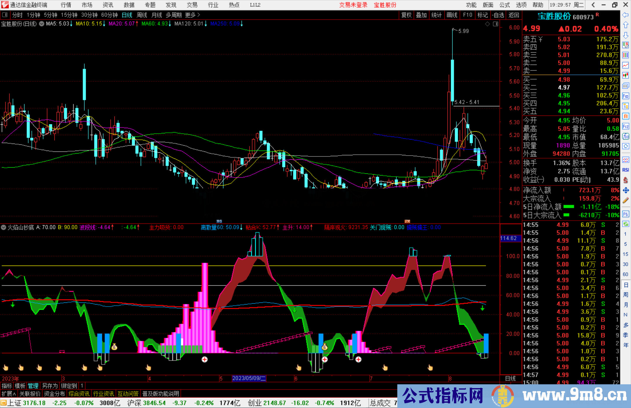Screen dimensions: 631x408
Task: Click the back arrow icon in right sidebar
Action: (625, 15)
